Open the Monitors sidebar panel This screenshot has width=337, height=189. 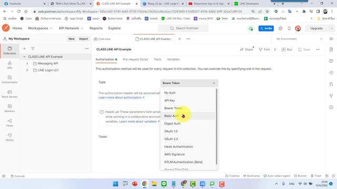pyautogui.click(x=9, y=108)
